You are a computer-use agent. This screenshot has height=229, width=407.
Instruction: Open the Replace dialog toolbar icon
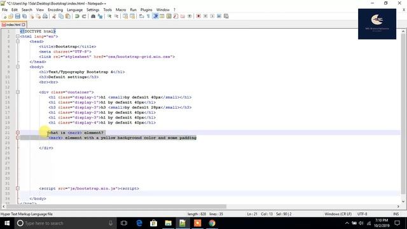click(x=100, y=16)
